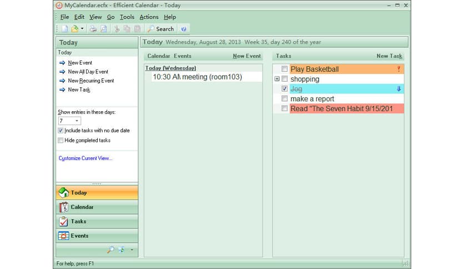Click the magnifier Search icon in navigation footer
464x269 pixels.
click(110, 250)
